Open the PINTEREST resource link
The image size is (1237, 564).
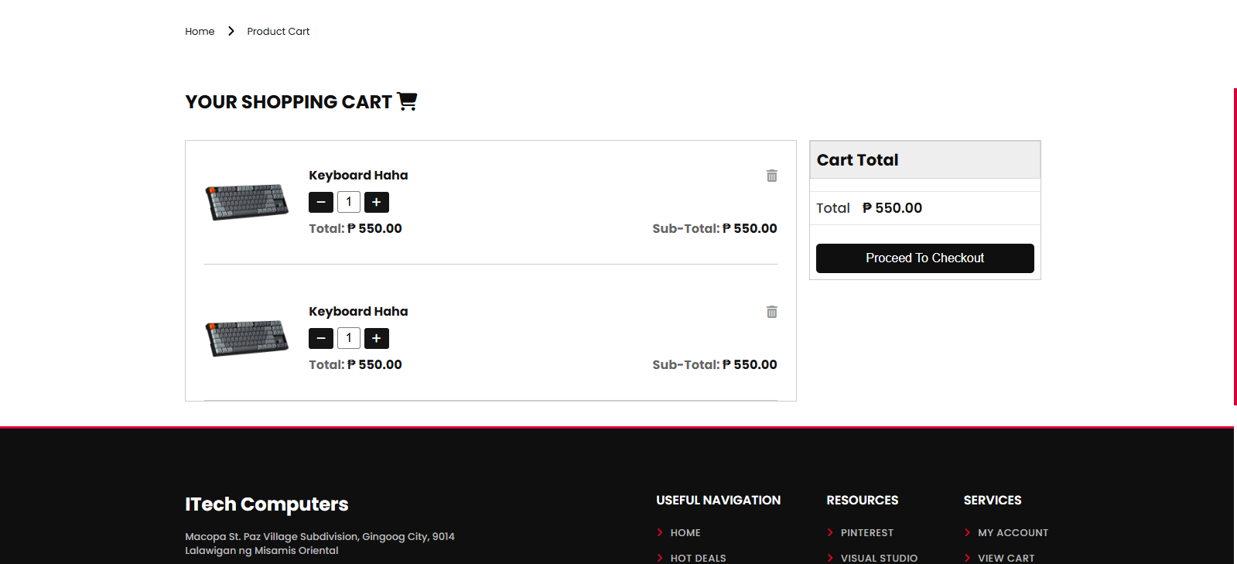coord(866,533)
